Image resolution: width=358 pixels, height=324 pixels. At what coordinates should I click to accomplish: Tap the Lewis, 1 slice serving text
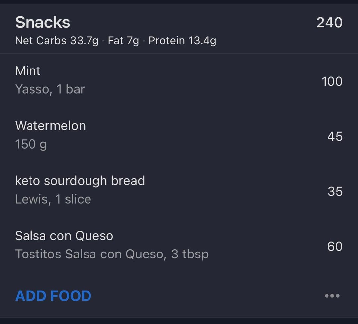[53, 199]
